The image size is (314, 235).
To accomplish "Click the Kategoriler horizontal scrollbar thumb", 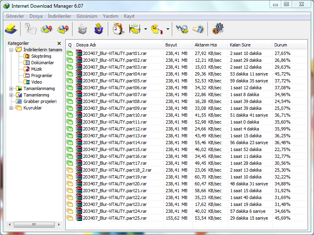I will point(34,225).
